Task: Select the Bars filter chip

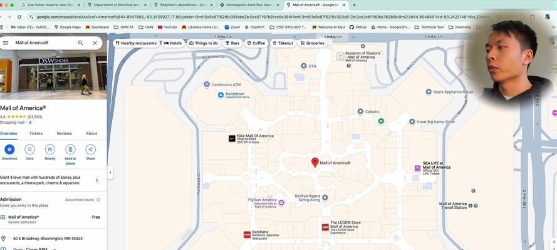Action: click(232, 43)
